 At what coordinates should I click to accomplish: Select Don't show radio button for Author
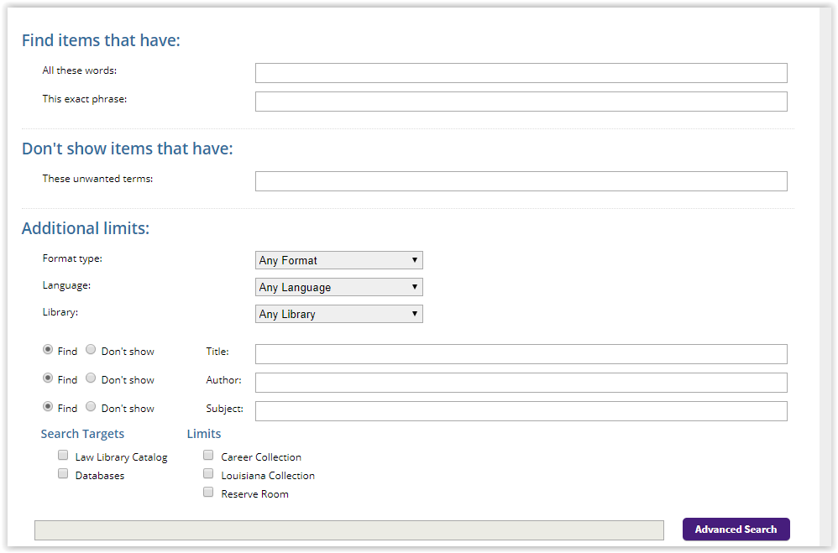click(x=91, y=378)
